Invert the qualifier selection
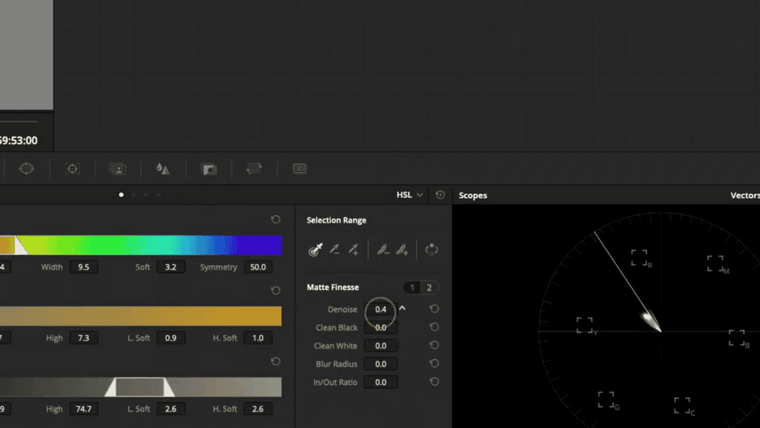 (431, 249)
